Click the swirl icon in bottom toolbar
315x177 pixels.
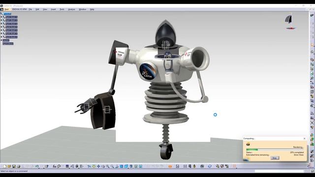[x=202, y=166]
